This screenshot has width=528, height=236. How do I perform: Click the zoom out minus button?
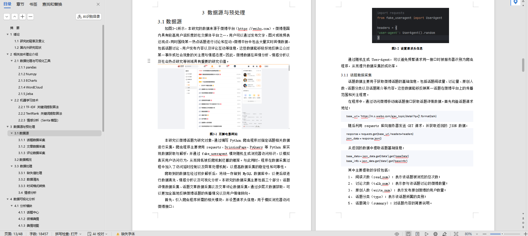coord(485,234)
